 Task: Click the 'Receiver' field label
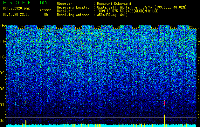tap(65, 11)
